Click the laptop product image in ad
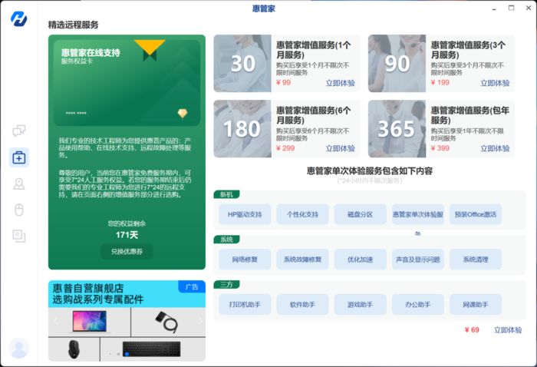This screenshot has width=537, height=367. pos(90,322)
